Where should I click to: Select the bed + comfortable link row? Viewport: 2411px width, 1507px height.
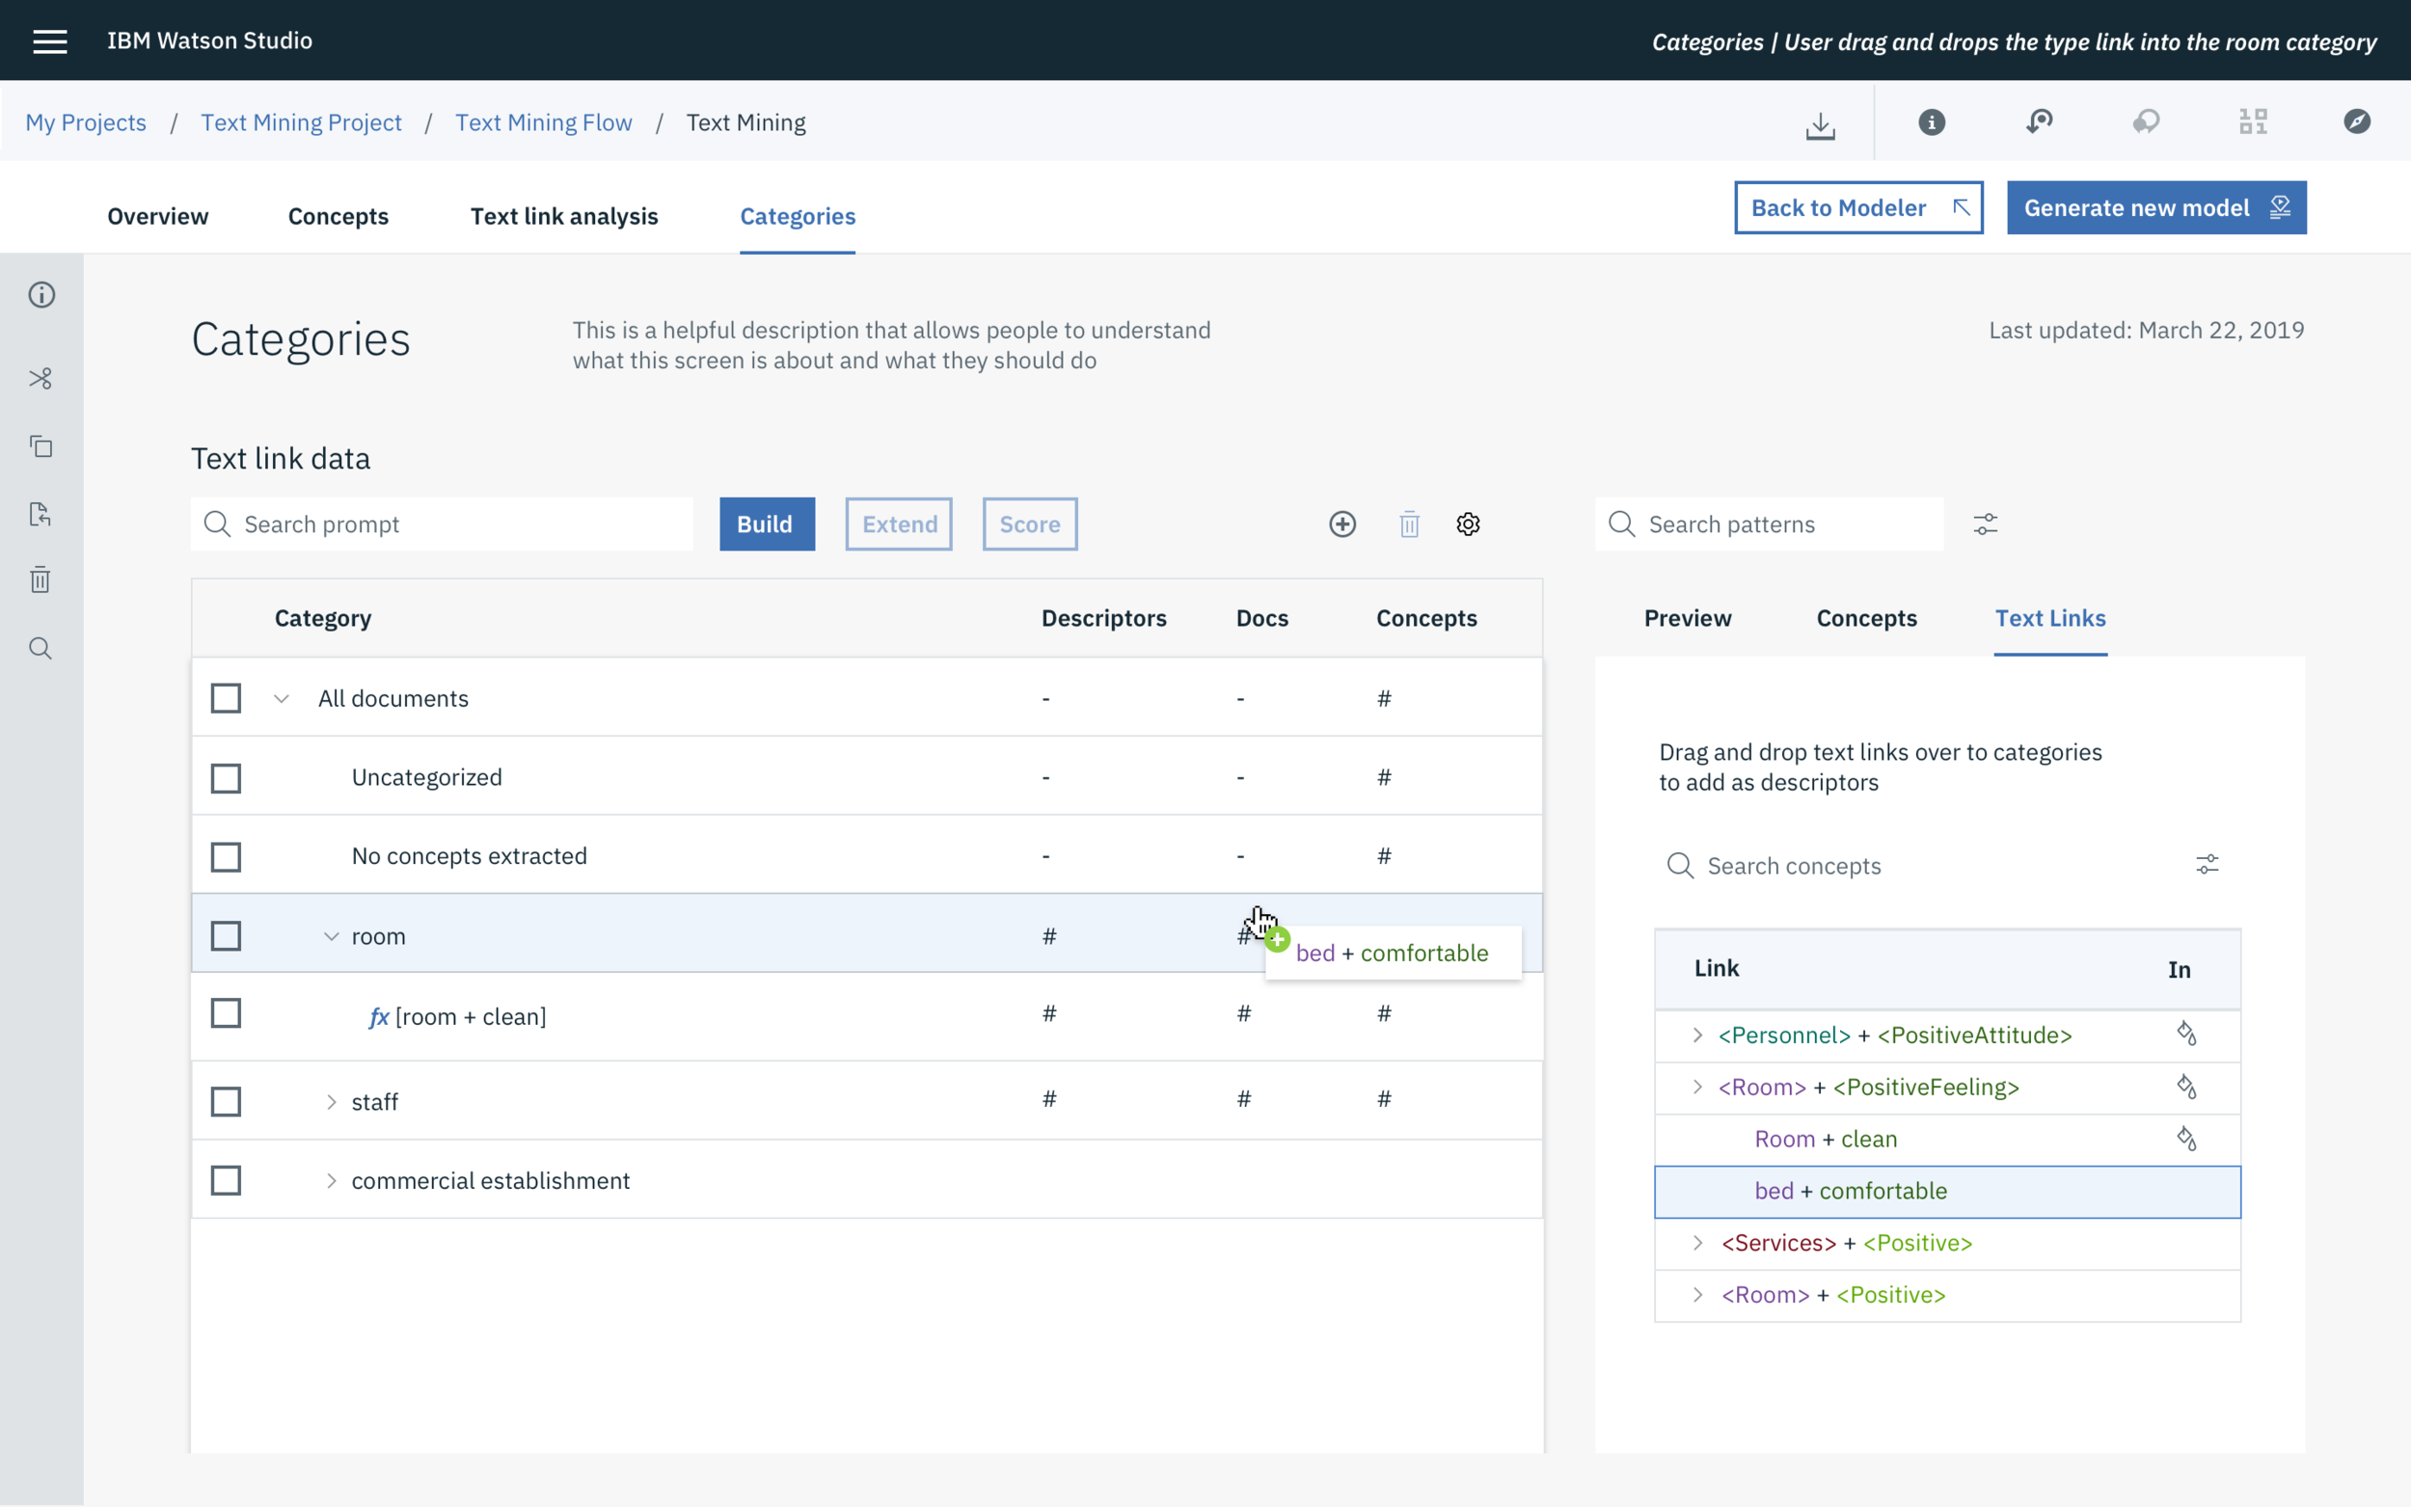[x=1947, y=1191]
